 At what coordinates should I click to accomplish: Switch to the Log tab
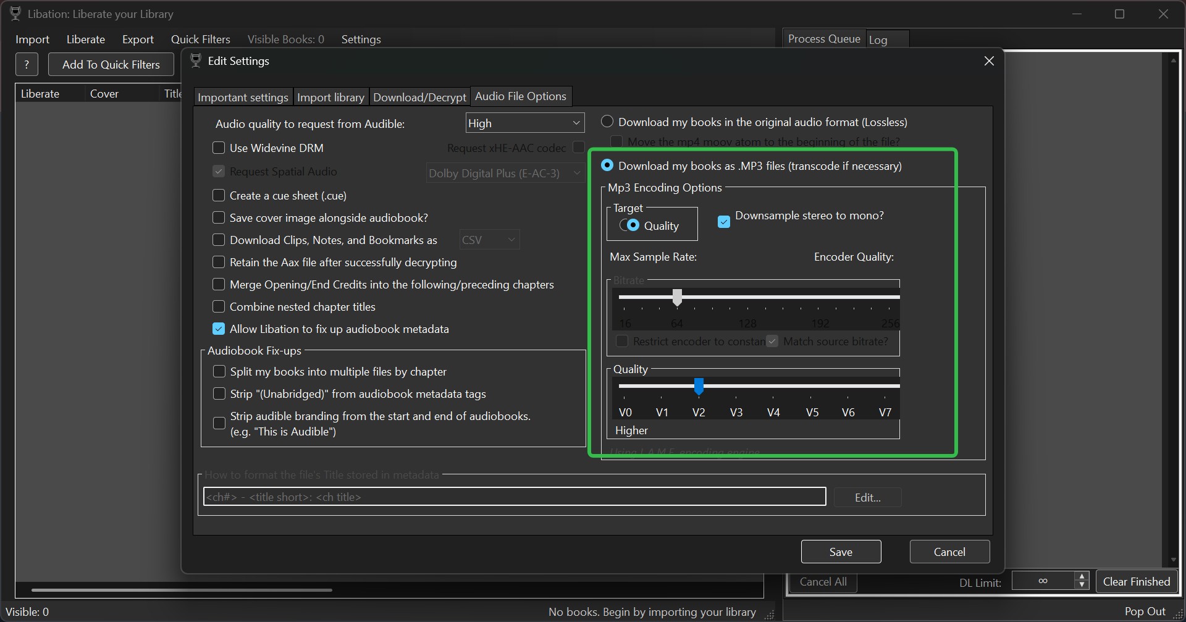(x=878, y=40)
